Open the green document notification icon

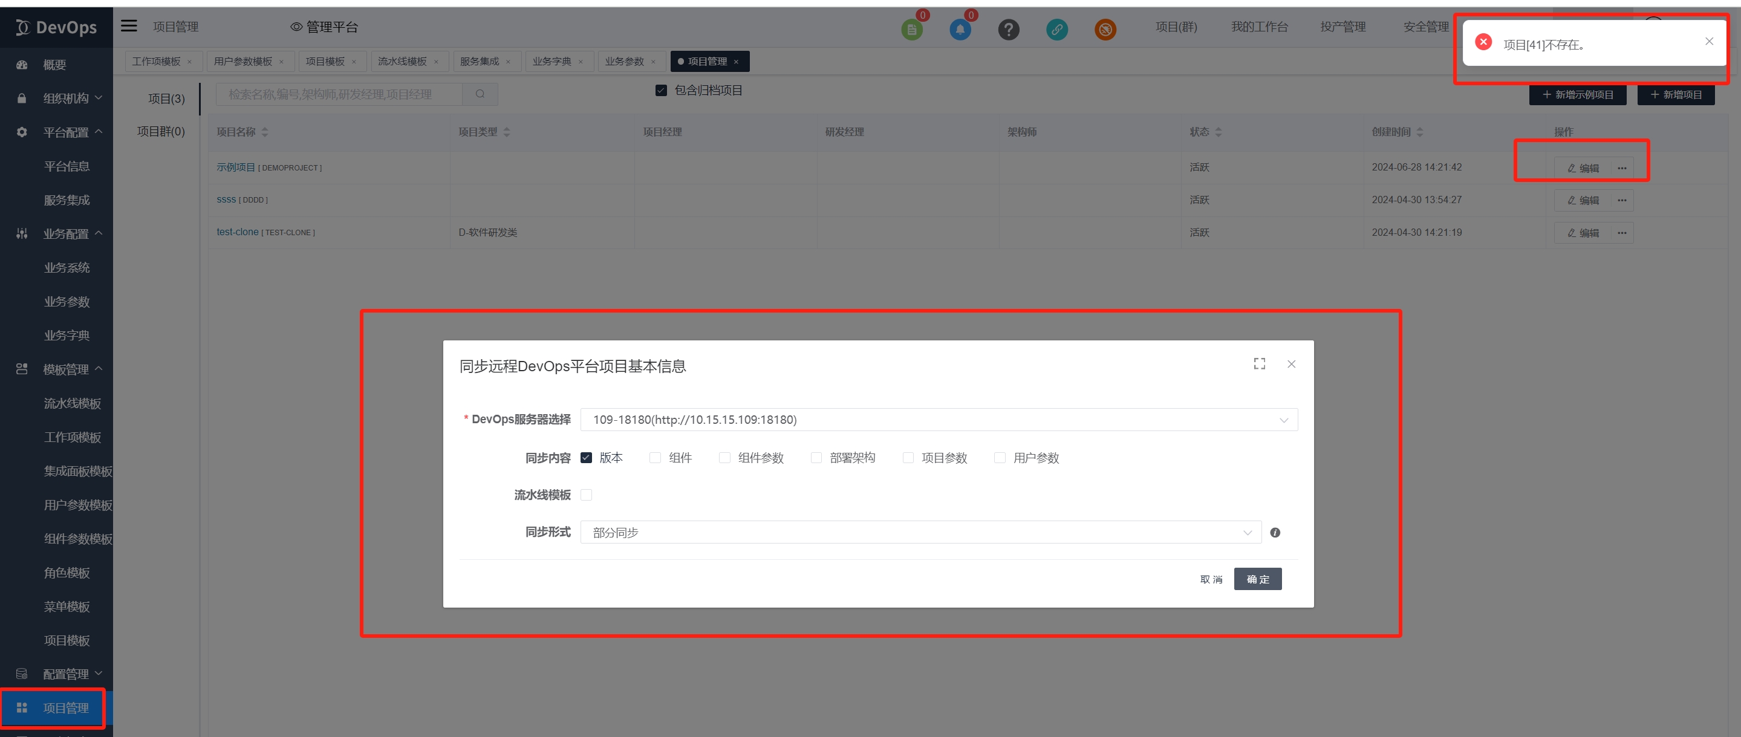click(912, 30)
